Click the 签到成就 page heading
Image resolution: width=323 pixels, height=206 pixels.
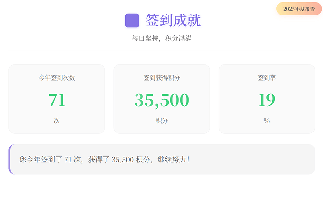tap(173, 21)
